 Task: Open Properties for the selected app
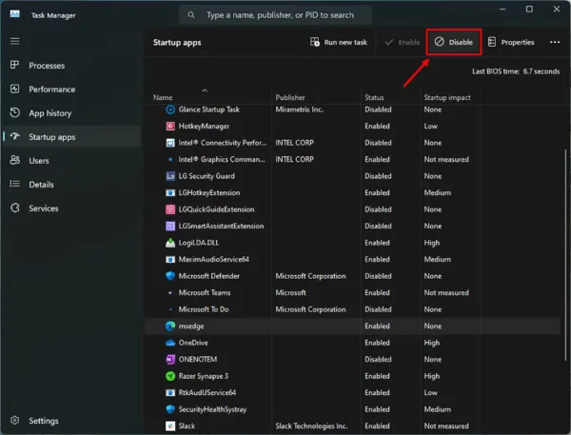coord(511,42)
